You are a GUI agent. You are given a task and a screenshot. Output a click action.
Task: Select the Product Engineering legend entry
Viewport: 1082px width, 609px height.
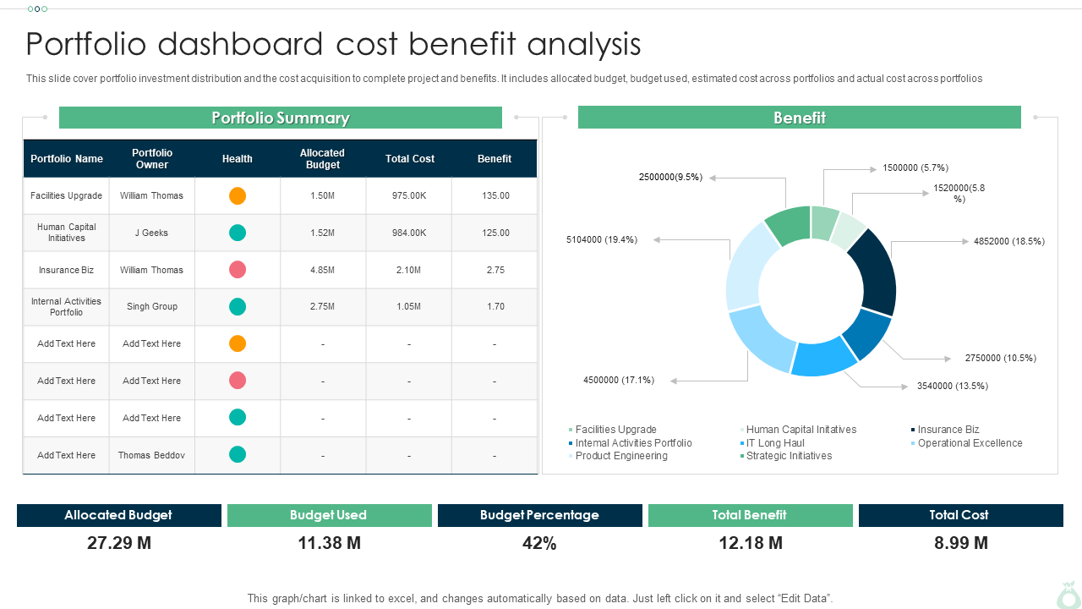click(x=619, y=456)
